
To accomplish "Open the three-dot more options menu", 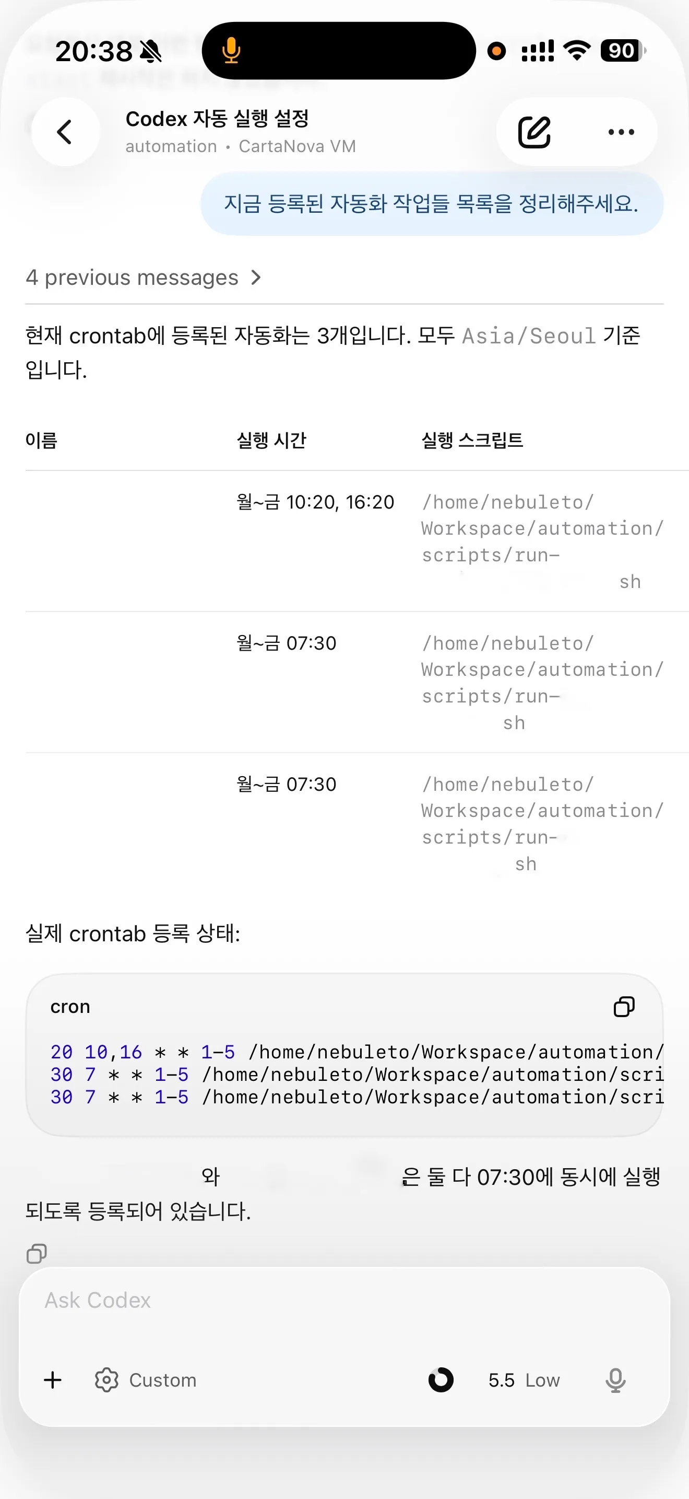I will (621, 132).
